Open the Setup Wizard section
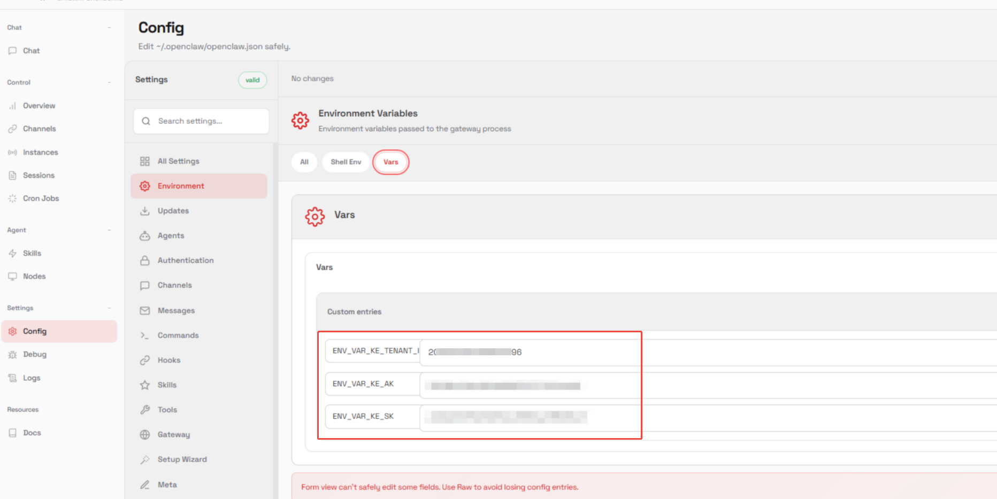Viewport: 997px width, 499px height. [x=182, y=459]
